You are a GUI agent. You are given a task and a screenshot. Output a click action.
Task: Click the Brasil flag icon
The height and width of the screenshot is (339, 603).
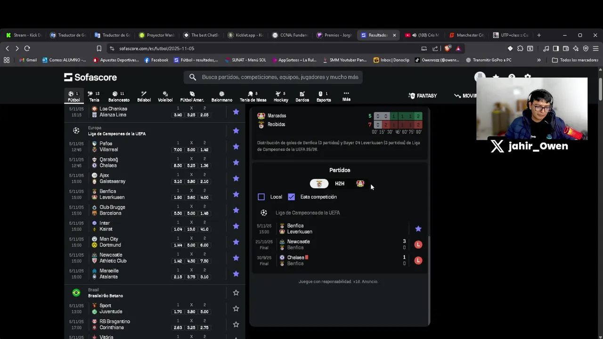click(76, 293)
